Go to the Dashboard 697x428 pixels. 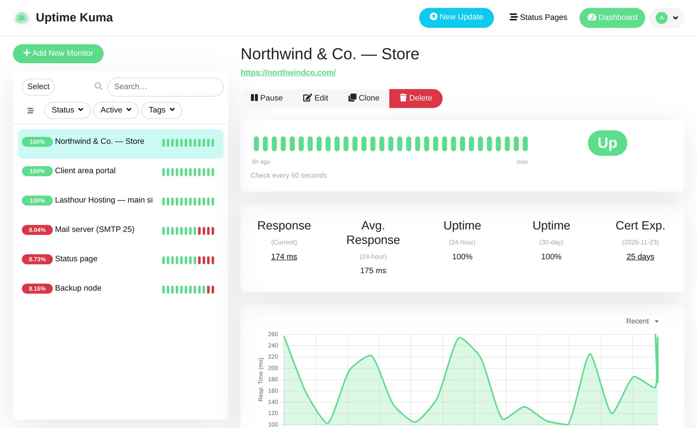pyautogui.click(x=612, y=18)
